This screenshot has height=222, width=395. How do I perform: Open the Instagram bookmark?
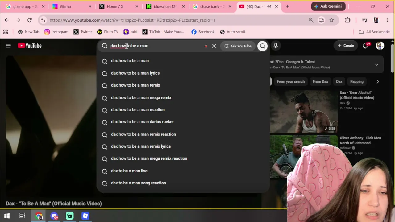[56, 32]
